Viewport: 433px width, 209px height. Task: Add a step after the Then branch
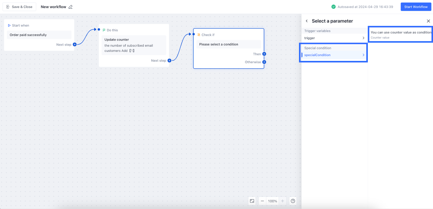pyautogui.click(x=264, y=54)
